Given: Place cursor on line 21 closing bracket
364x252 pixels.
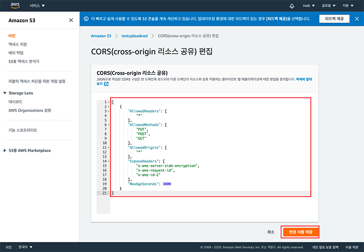Looking at the screenshot, I should click(113, 193).
